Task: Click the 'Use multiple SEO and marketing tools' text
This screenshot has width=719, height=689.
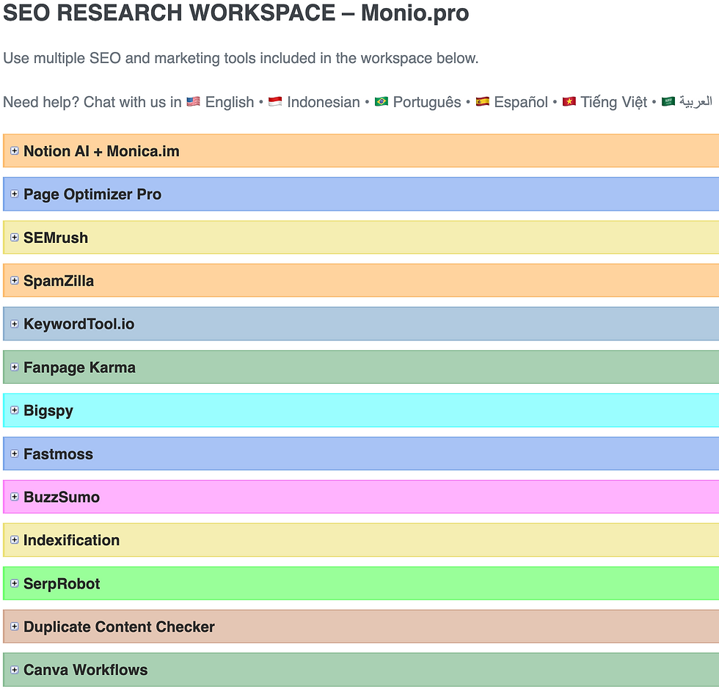Action: [x=241, y=58]
